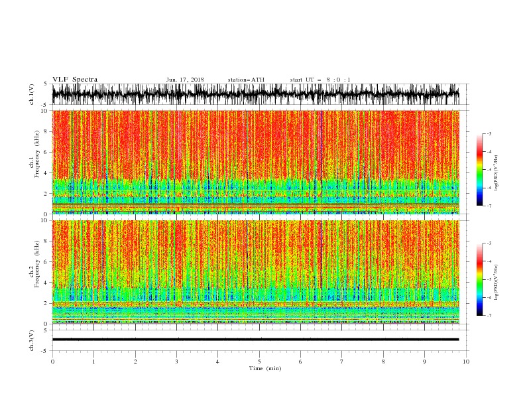Click time axis tick label "8"

[383, 362]
